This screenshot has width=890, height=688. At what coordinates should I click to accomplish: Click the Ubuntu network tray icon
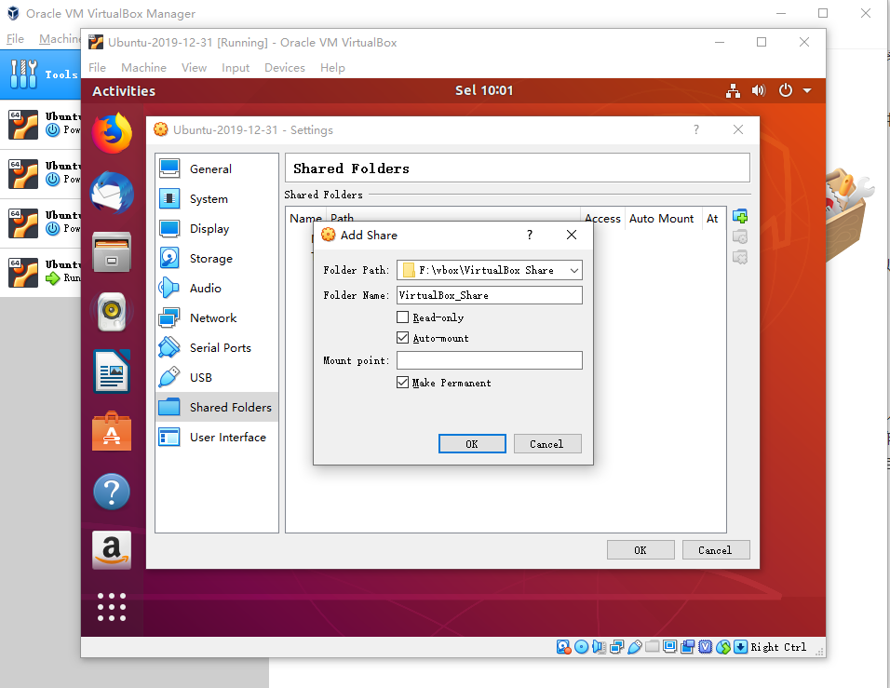pyautogui.click(x=733, y=91)
